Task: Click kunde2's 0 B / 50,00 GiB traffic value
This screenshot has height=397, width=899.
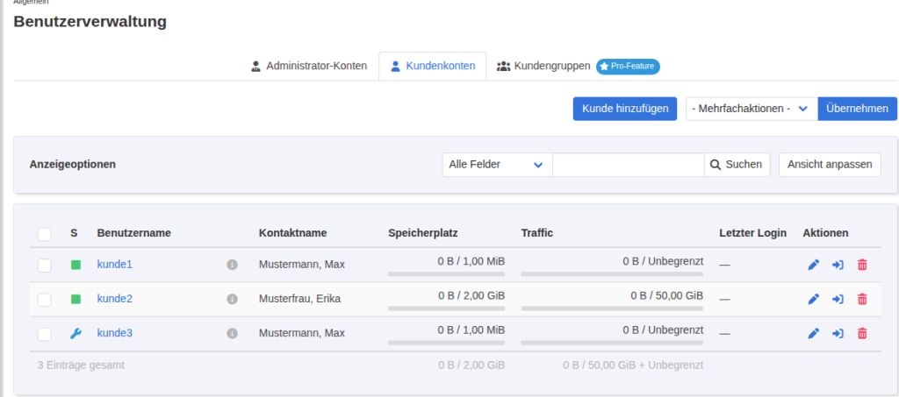Action: [667, 295]
